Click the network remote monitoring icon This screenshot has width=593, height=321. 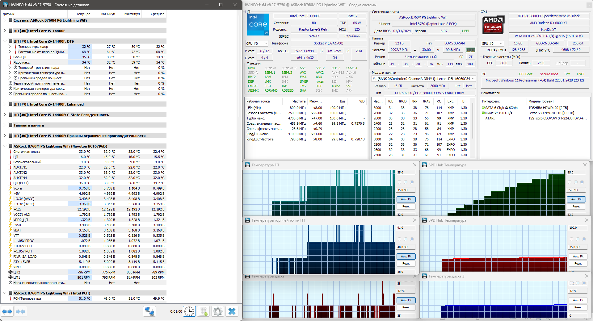pos(149,311)
